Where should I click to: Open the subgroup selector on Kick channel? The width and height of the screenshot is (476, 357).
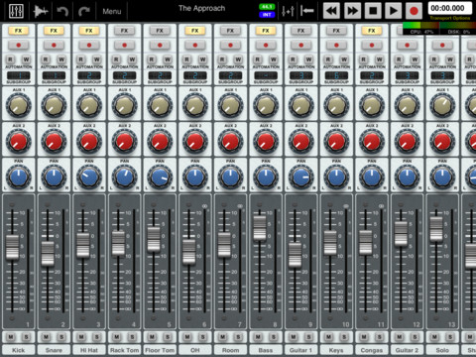pyautogui.click(x=19, y=75)
